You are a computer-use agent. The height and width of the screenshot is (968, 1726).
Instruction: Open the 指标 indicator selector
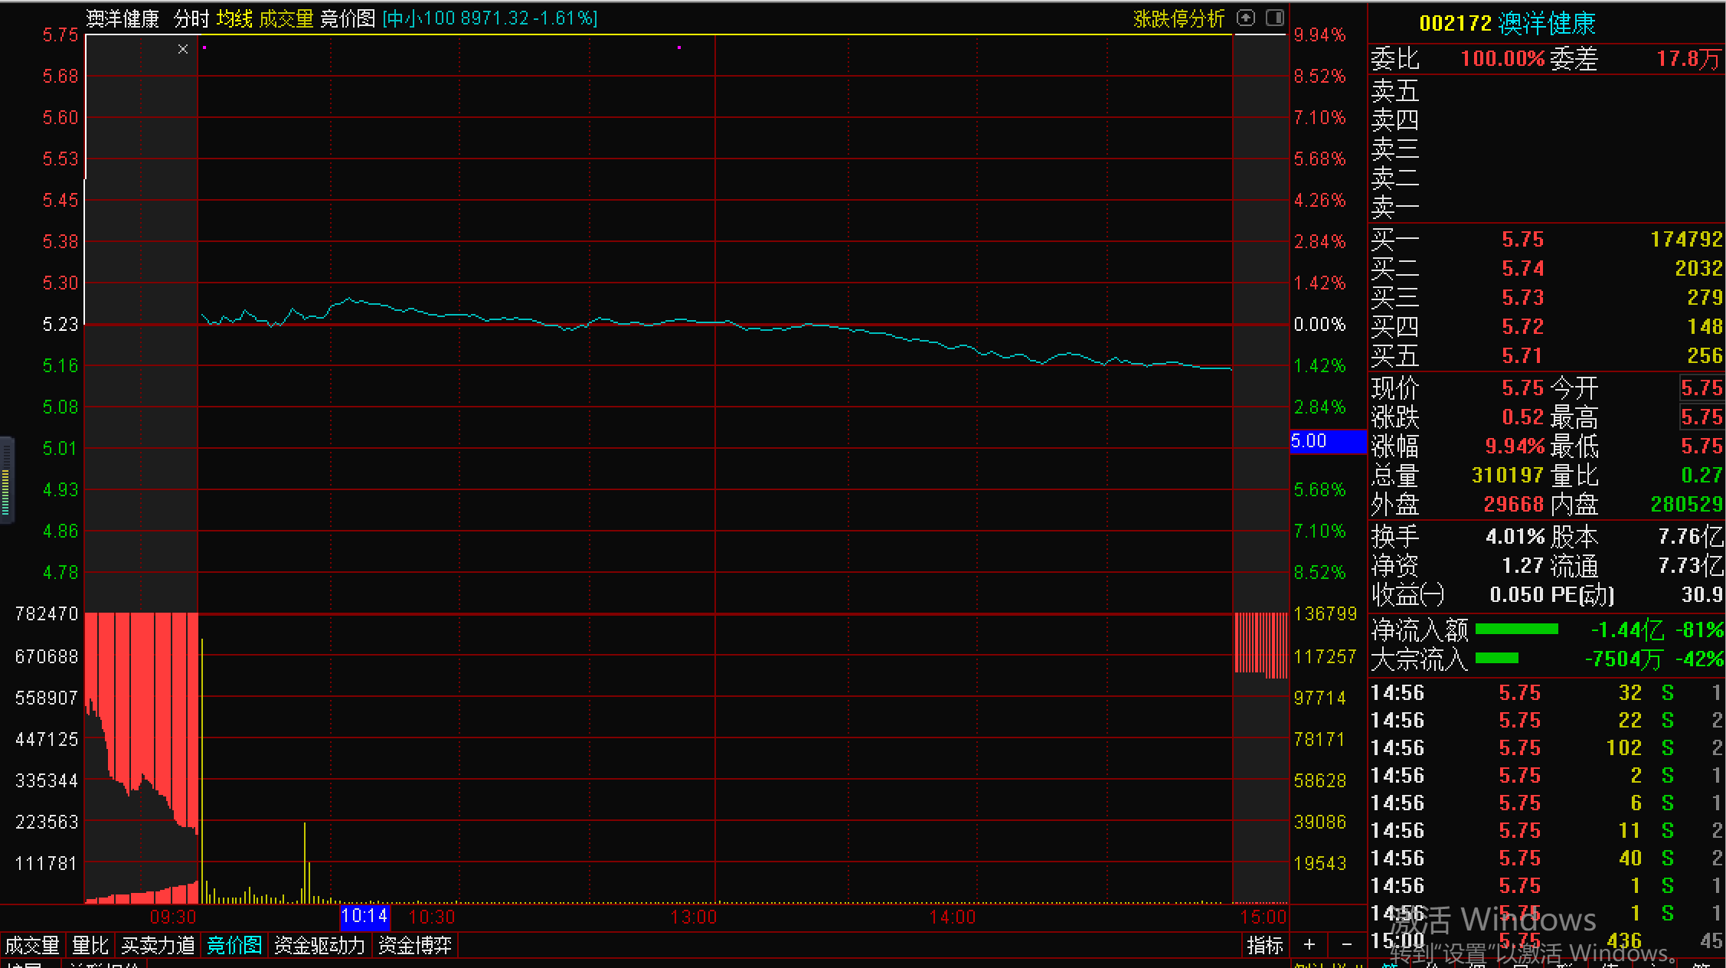tap(1264, 945)
